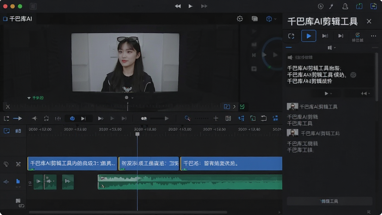
Task: Click the round icon beside the AI panel text
Action: pos(353,75)
